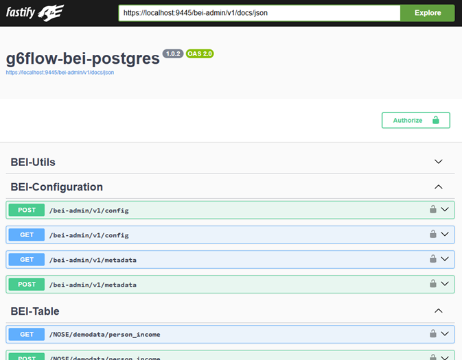462x360 pixels.
Task: Click lock icon on POST /bei-admin/v1/config
Action: pyautogui.click(x=433, y=209)
